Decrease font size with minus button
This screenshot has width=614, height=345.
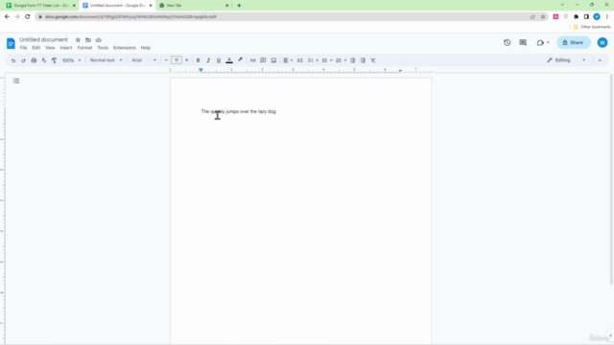[x=166, y=60]
